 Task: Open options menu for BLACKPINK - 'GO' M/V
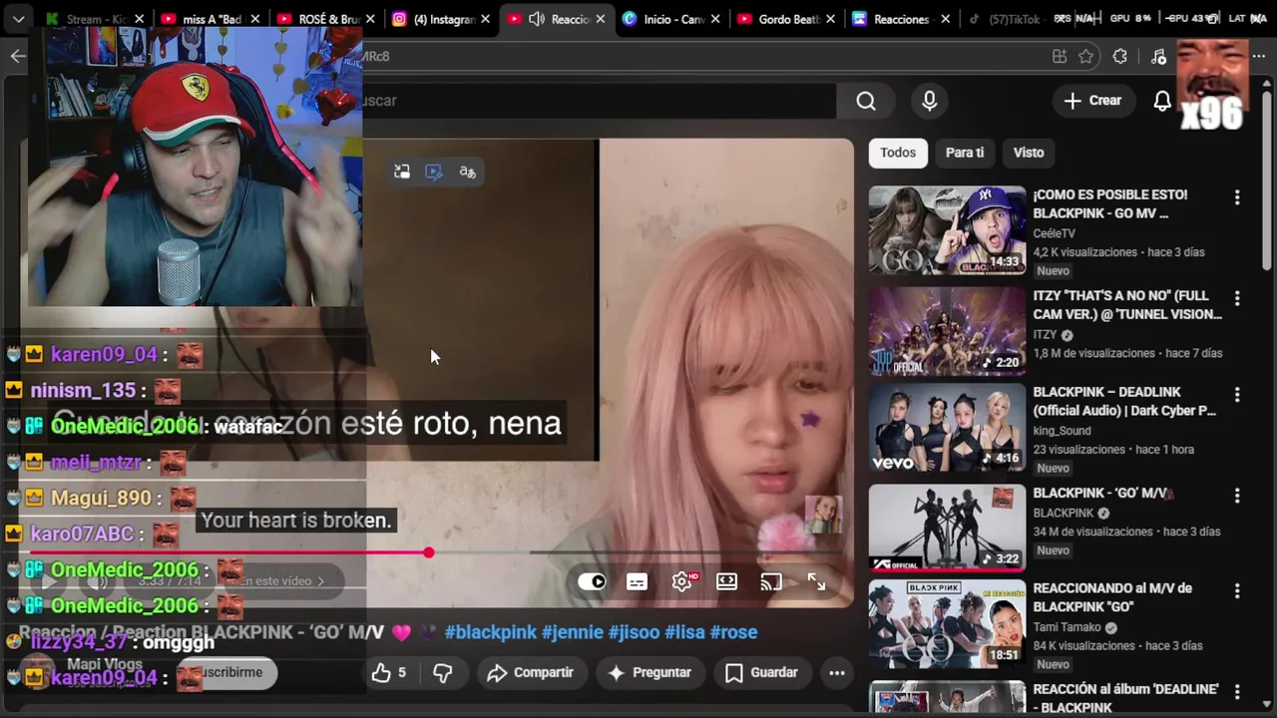(x=1237, y=496)
